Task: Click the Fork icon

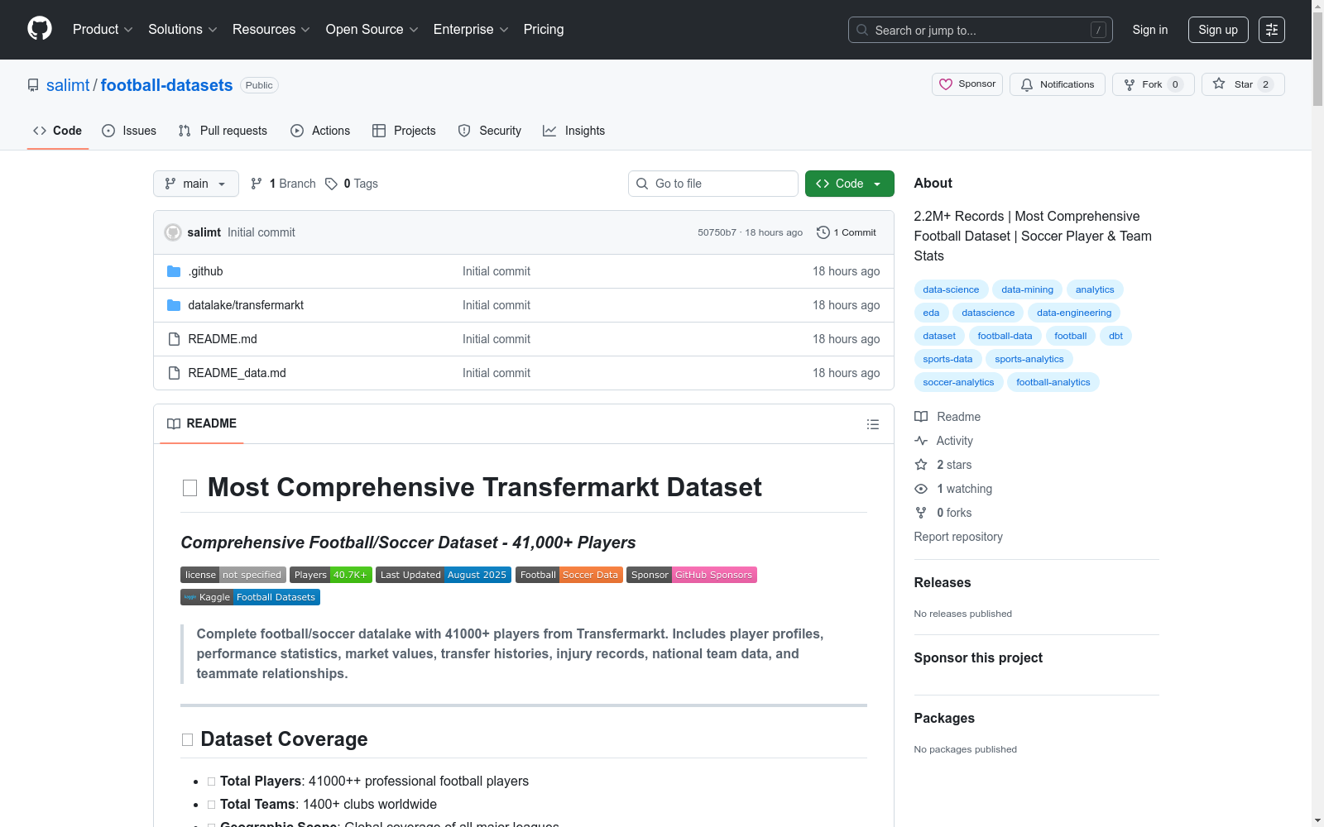Action: tap(1130, 84)
